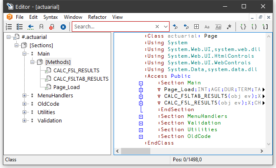Toggle whole word underlined 'Aa' option
The image size is (276, 168).
point(218,26)
